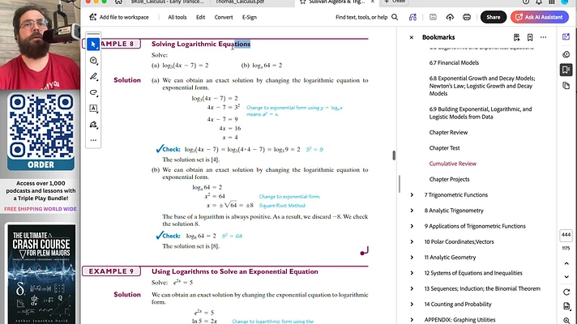Image resolution: width=577 pixels, height=324 pixels.
Task: Go to next page arrow
Action: [x=566, y=276]
